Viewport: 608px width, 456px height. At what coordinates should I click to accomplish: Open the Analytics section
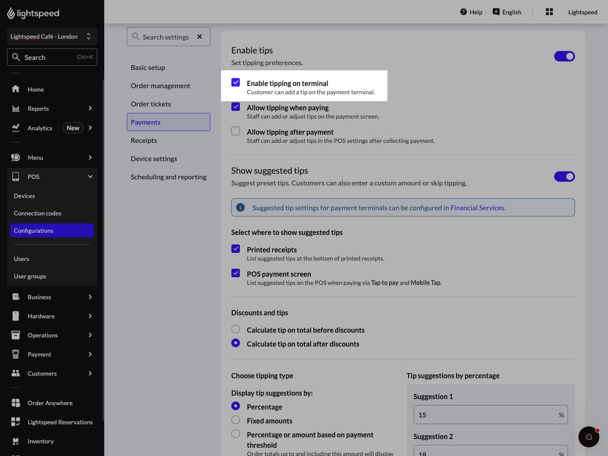pyautogui.click(x=40, y=128)
